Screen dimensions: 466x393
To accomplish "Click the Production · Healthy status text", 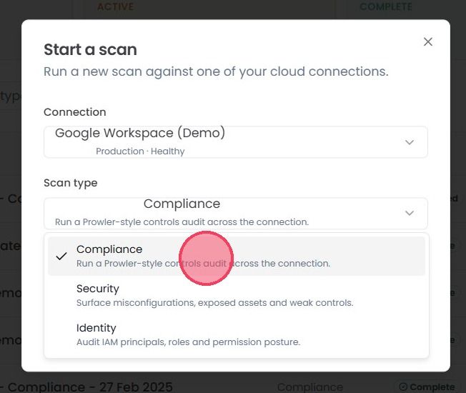I will 140,151.
